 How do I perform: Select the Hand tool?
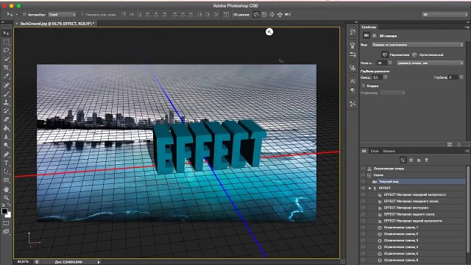tap(6, 189)
